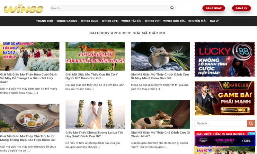Click the LIVE CHAT 150% floating banner
Viewport: 257px width, 154px height.
pos(225,141)
